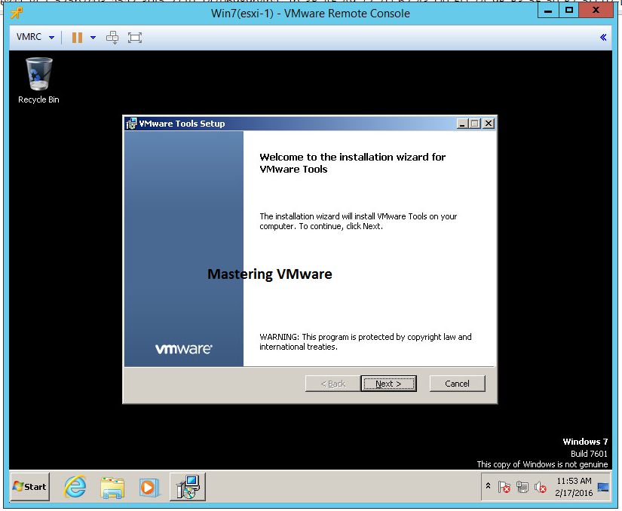Maximize the VMware Tools Setup dialog
The height and width of the screenshot is (511, 622).
475,124
